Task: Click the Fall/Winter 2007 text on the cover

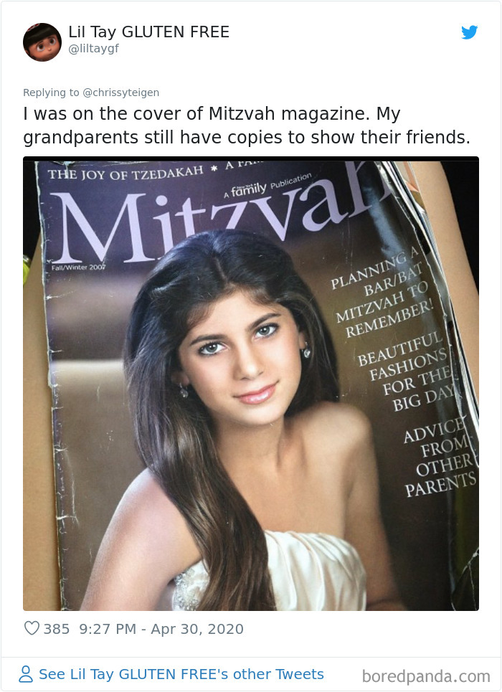Action: pyautogui.click(x=78, y=267)
